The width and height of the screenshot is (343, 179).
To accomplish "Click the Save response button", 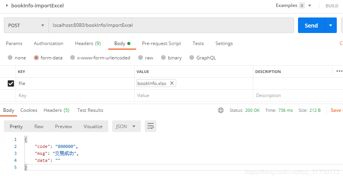I will (x=336, y=110).
